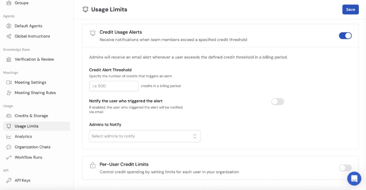
Task: Click the lock icon beside Per-User Credit Limits
Action: [93, 165]
